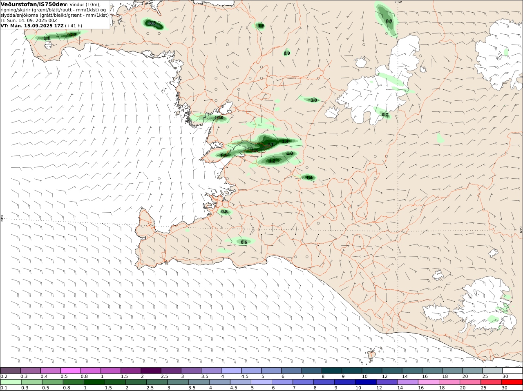Pick the darkest purple 2–2.5 snow-scale swatch

151,370
